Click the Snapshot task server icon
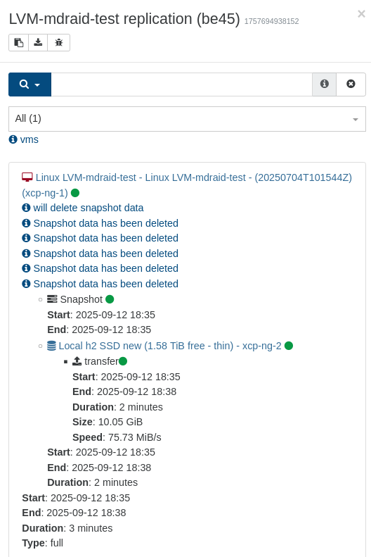Screen dimensions: 371x557 tap(52, 299)
